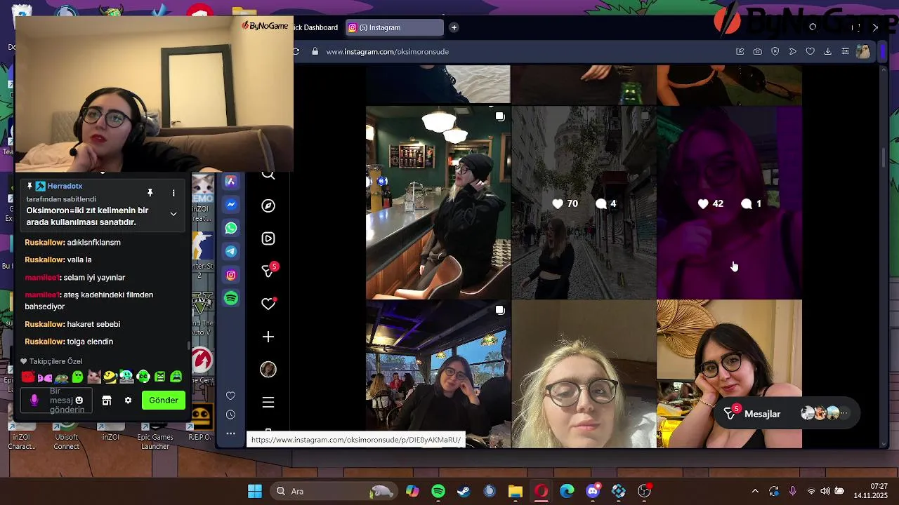Image resolution: width=899 pixels, height=505 pixels.
Task: Click the Instagram page vertical scrollbar
Action: point(884,158)
